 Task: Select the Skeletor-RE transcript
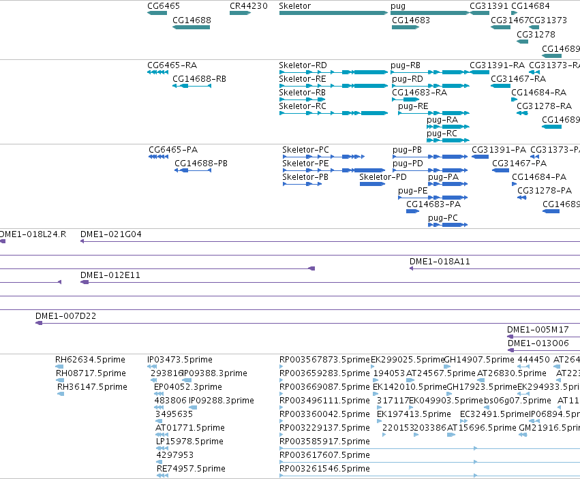[x=334, y=86]
